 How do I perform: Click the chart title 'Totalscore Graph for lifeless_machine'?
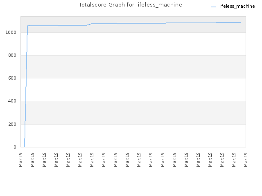tap(130, 4)
